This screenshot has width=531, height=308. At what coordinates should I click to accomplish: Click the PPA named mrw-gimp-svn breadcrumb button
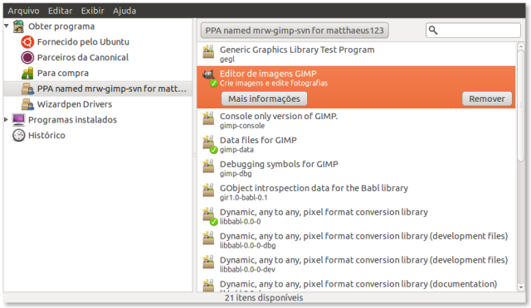(x=295, y=31)
